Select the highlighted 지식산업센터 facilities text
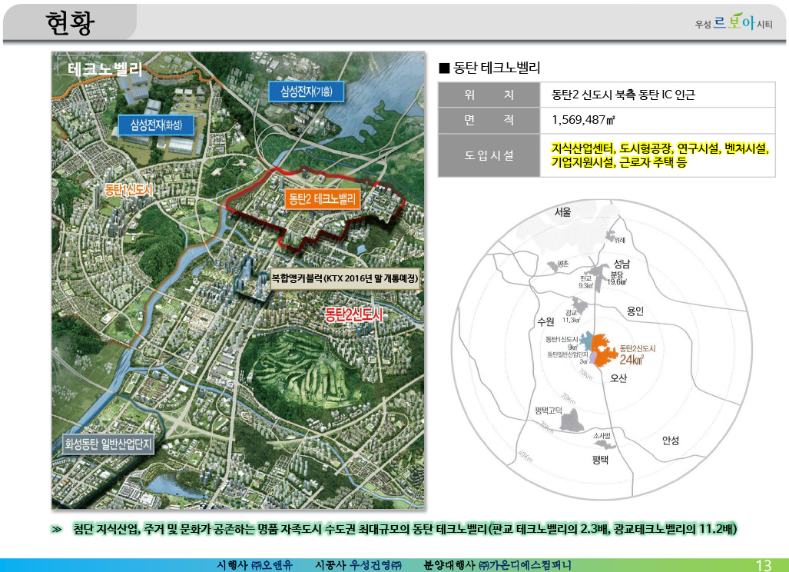 click(660, 155)
